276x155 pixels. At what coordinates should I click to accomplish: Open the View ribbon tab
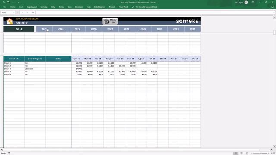pyautogui.click(x=69, y=7)
